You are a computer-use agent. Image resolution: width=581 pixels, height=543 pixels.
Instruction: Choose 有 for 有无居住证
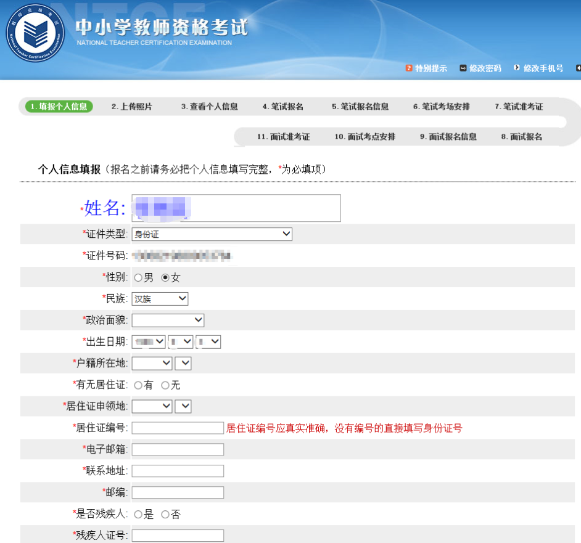click(137, 385)
